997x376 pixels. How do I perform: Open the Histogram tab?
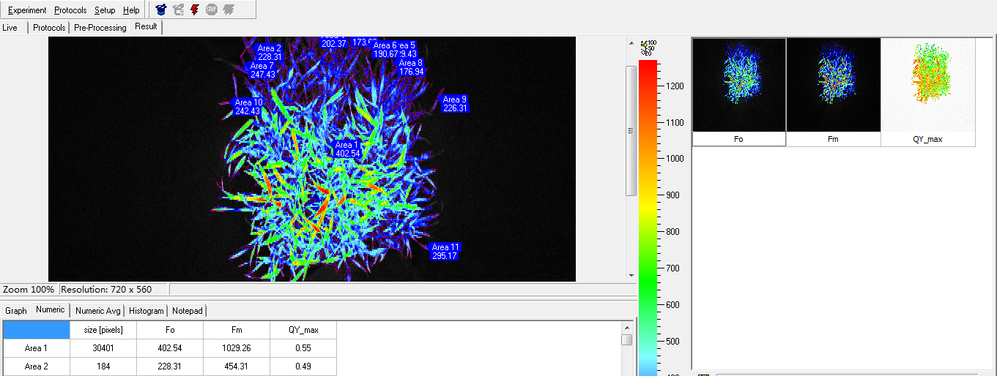[x=147, y=311]
